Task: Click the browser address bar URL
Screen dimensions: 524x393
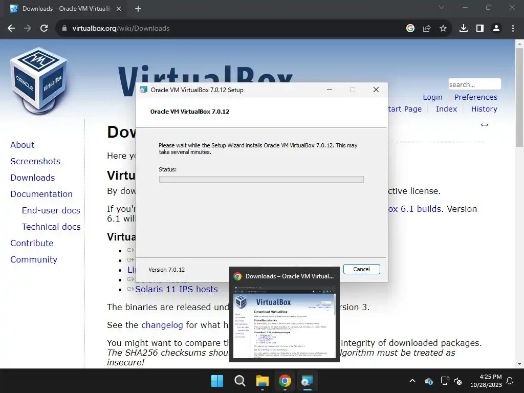Action: 121,29
